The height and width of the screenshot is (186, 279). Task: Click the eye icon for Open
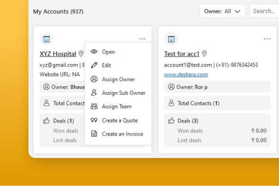coord(94,52)
